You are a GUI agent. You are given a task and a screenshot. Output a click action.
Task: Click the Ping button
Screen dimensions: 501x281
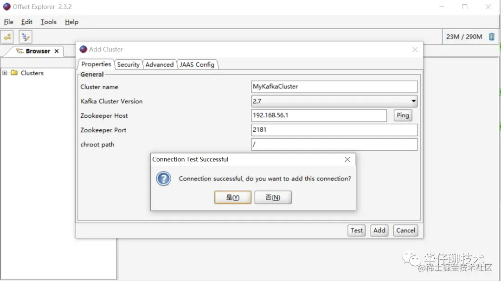click(403, 115)
